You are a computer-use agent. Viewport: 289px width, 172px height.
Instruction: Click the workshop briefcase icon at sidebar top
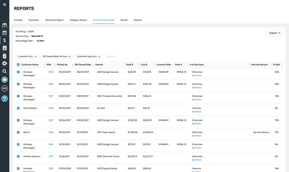[x=5, y=25]
